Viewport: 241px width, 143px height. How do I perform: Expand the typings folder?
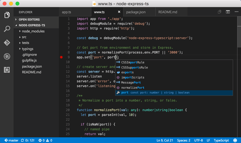pos(36,49)
